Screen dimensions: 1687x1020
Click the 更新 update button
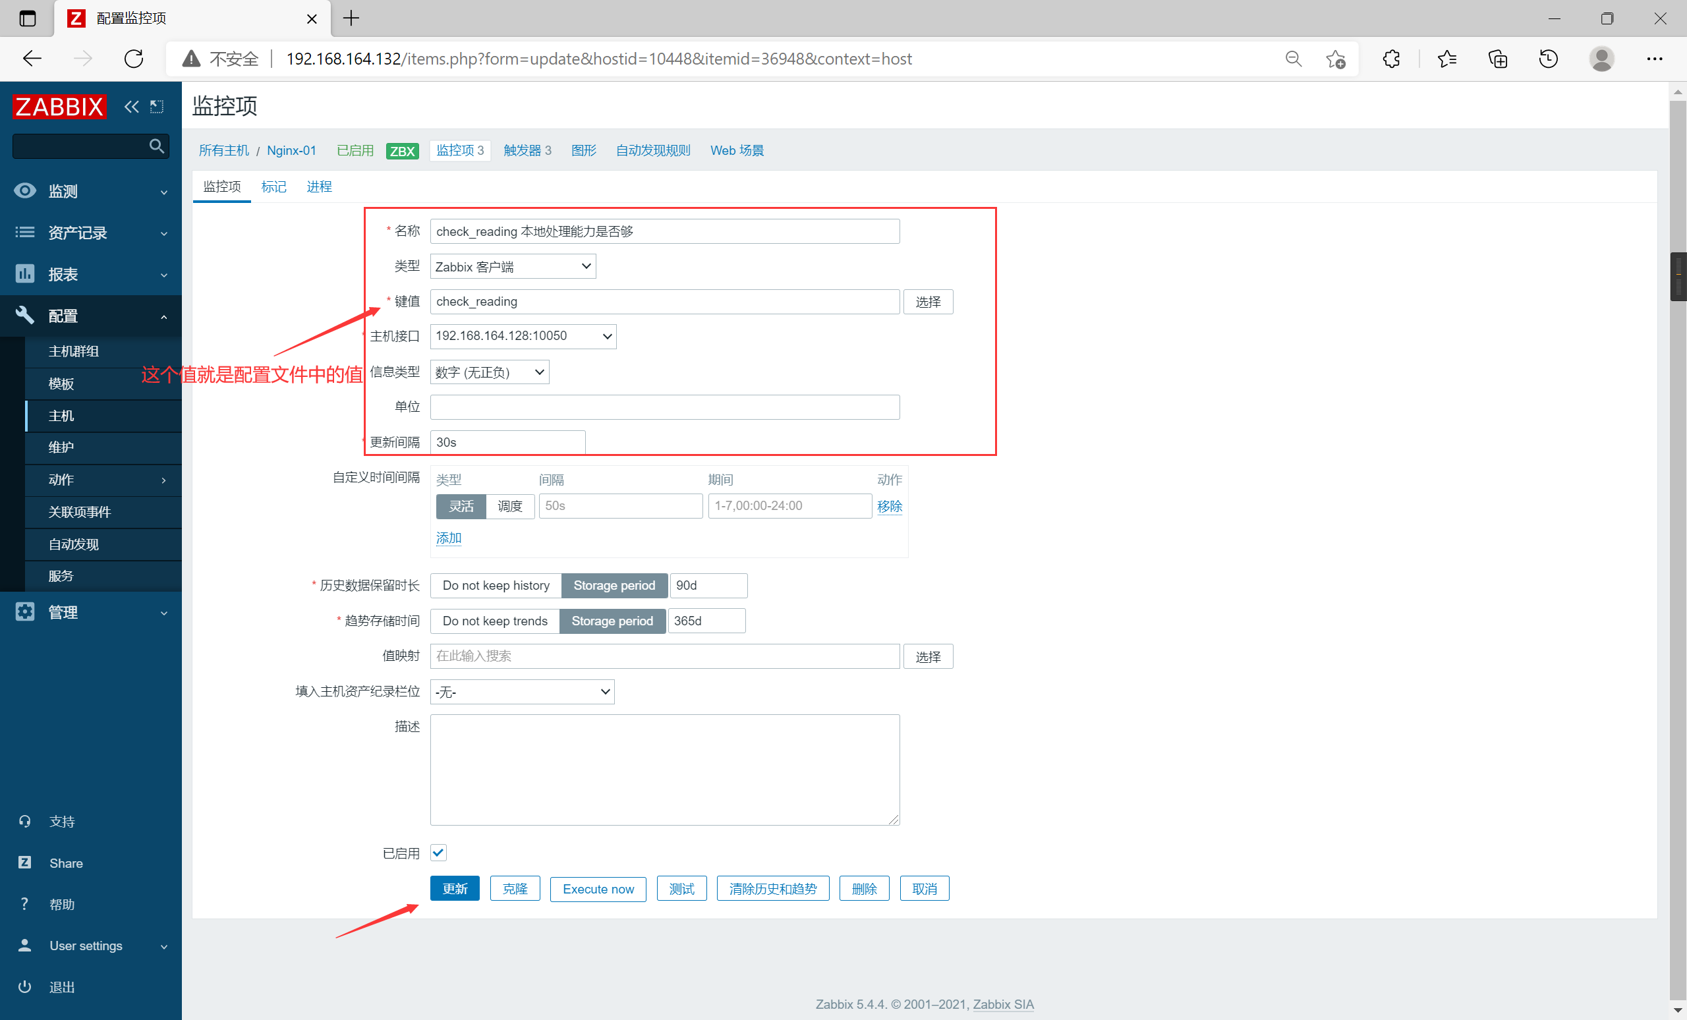(x=455, y=889)
